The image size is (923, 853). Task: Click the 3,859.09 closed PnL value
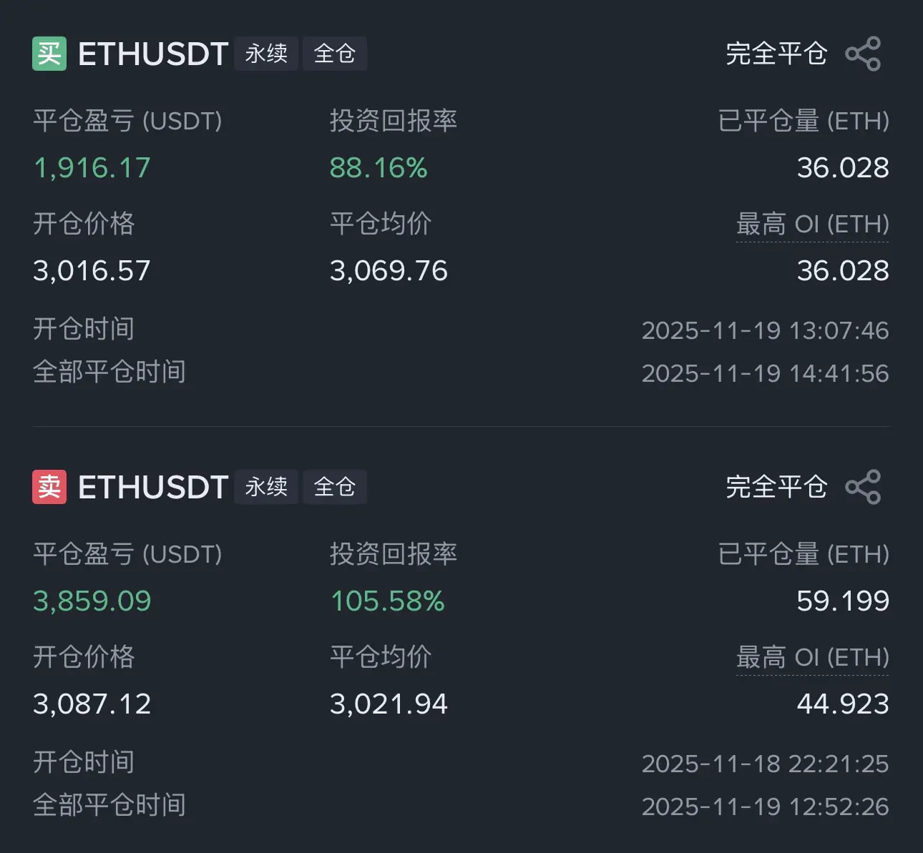pyautogui.click(x=92, y=601)
